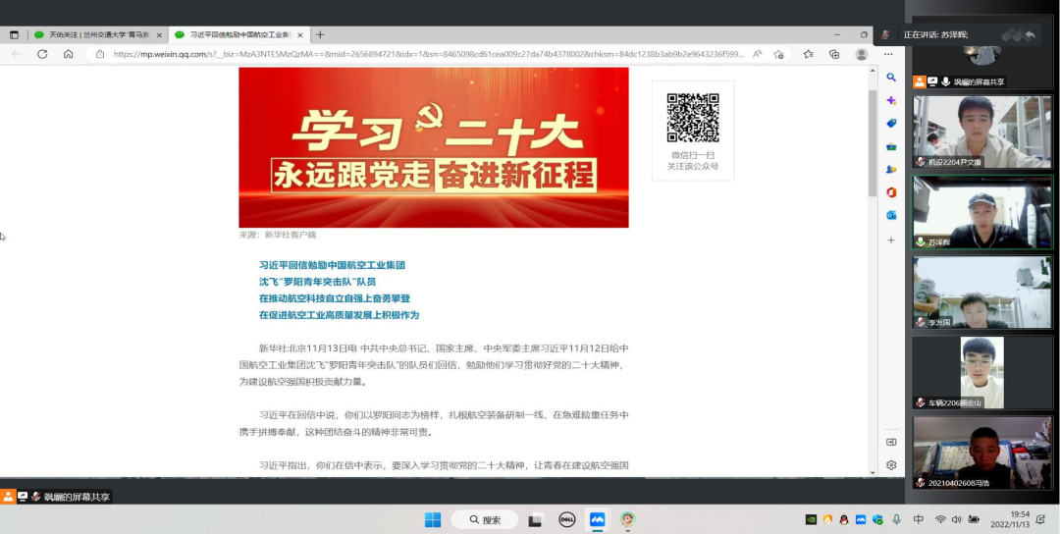Click the webpage vertical scrollbar
The image size is (1060, 534).
(x=873, y=147)
